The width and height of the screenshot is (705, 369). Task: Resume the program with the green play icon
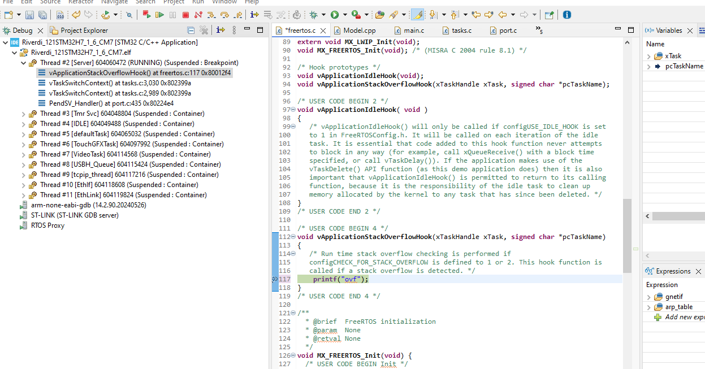point(161,14)
